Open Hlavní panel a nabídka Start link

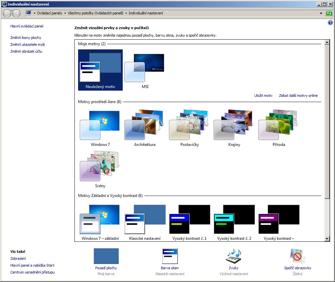32,265
